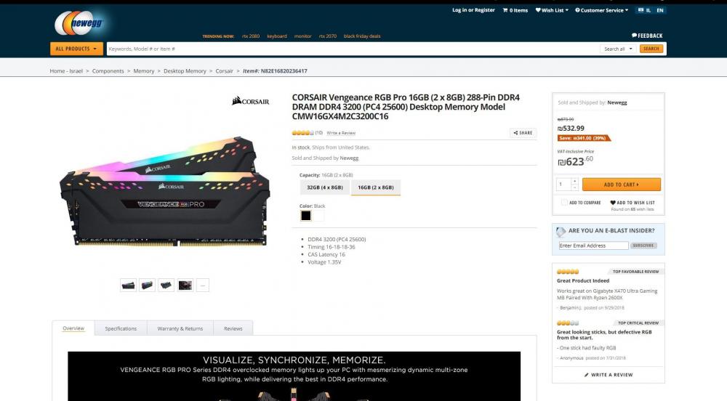This screenshot has width=727, height=401.
Task: Click the E-Blast Insider envelope icon
Action: click(561, 231)
